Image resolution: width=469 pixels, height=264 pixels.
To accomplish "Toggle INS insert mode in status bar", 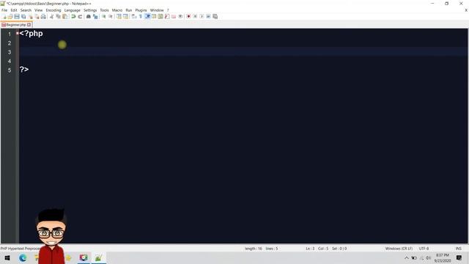I will [x=458, y=249].
